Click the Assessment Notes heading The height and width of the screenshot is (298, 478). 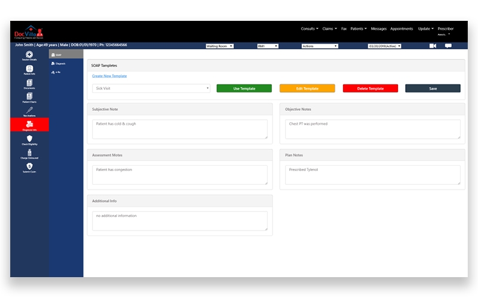coord(107,155)
